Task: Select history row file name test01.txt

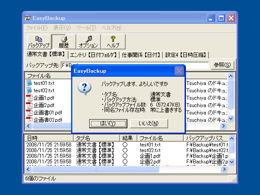Action: pos(150,145)
